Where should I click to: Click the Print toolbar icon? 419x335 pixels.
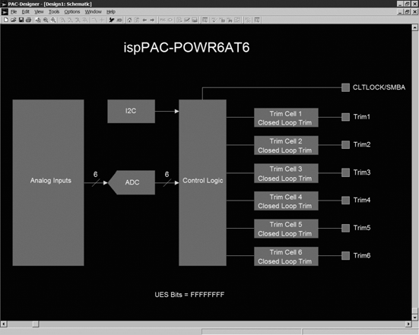click(x=29, y=20)
